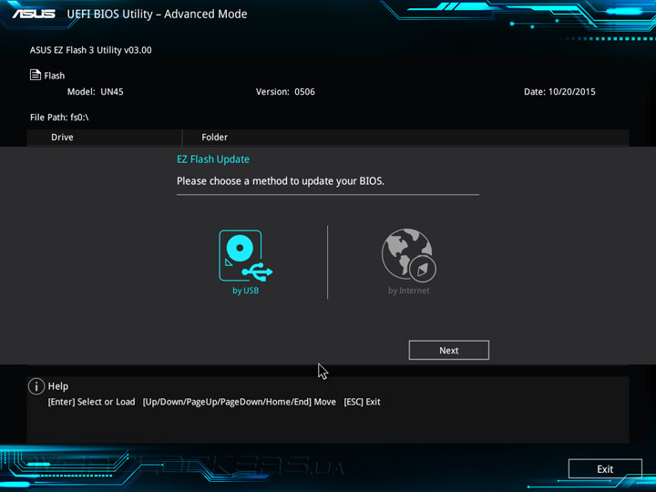
Task: Click the "File Path: fs0:\" text
Action: click(x=59, y=118)
